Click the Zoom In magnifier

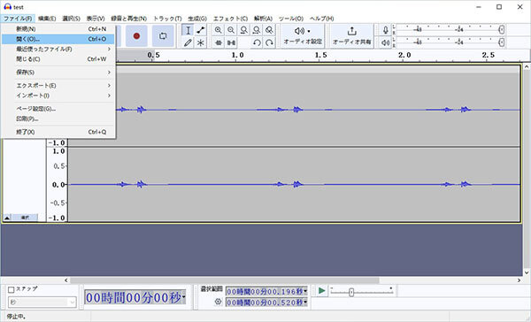219,30
